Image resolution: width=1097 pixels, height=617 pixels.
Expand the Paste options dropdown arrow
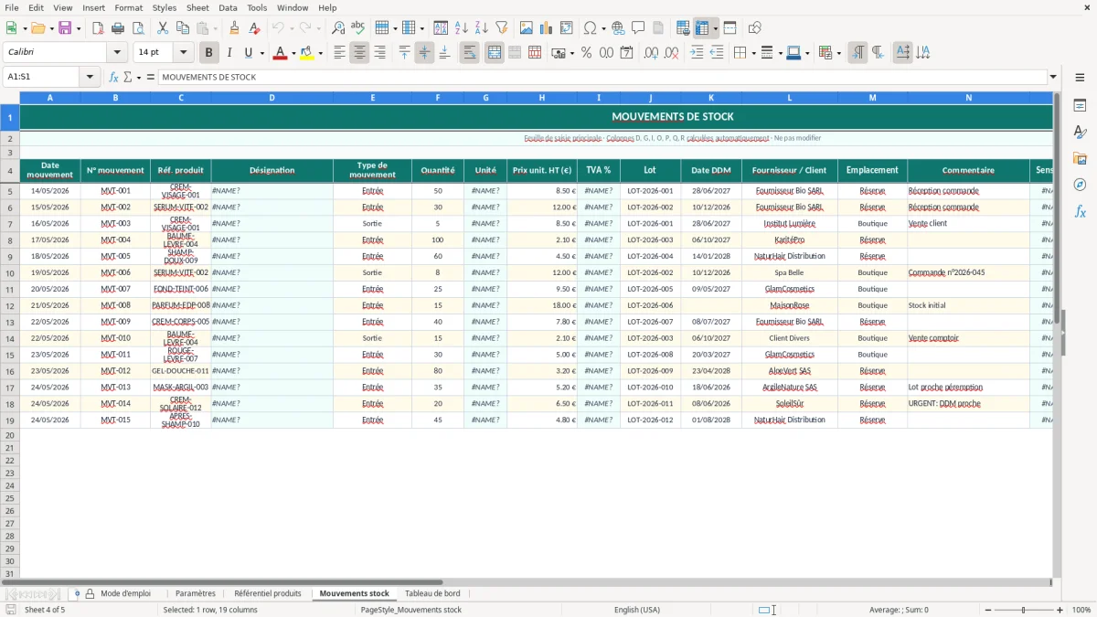click(x=216, y=28)
